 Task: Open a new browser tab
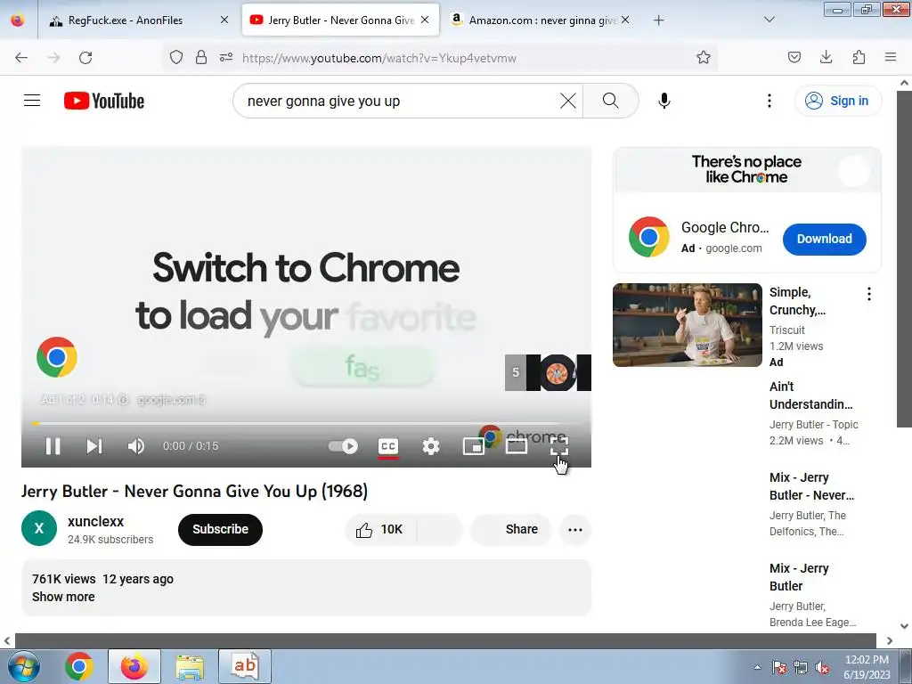[x=658, y=20]
